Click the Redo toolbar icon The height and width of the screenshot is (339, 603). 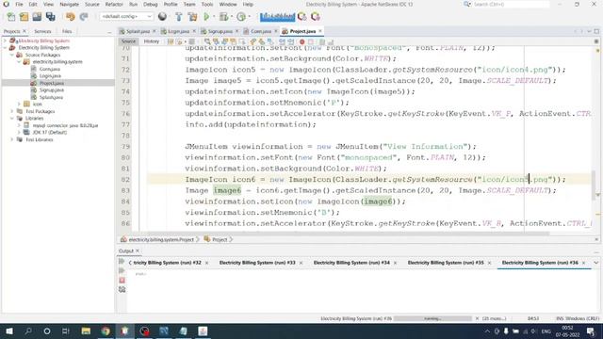tap(84, 17)
